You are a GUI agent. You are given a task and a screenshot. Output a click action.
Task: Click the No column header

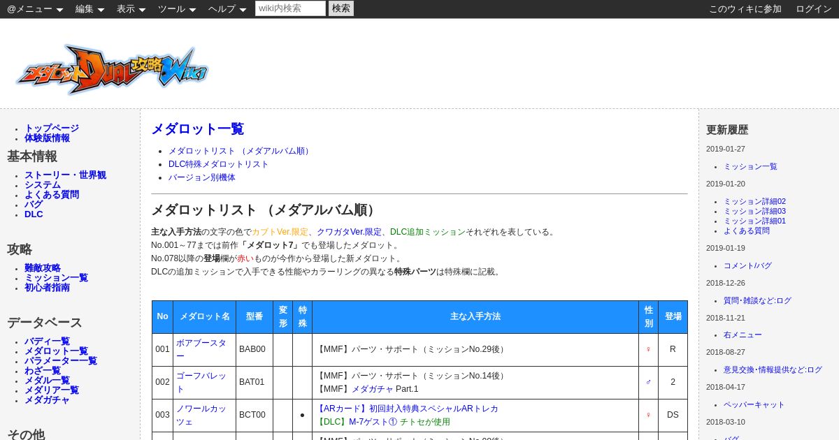[162, 317]
